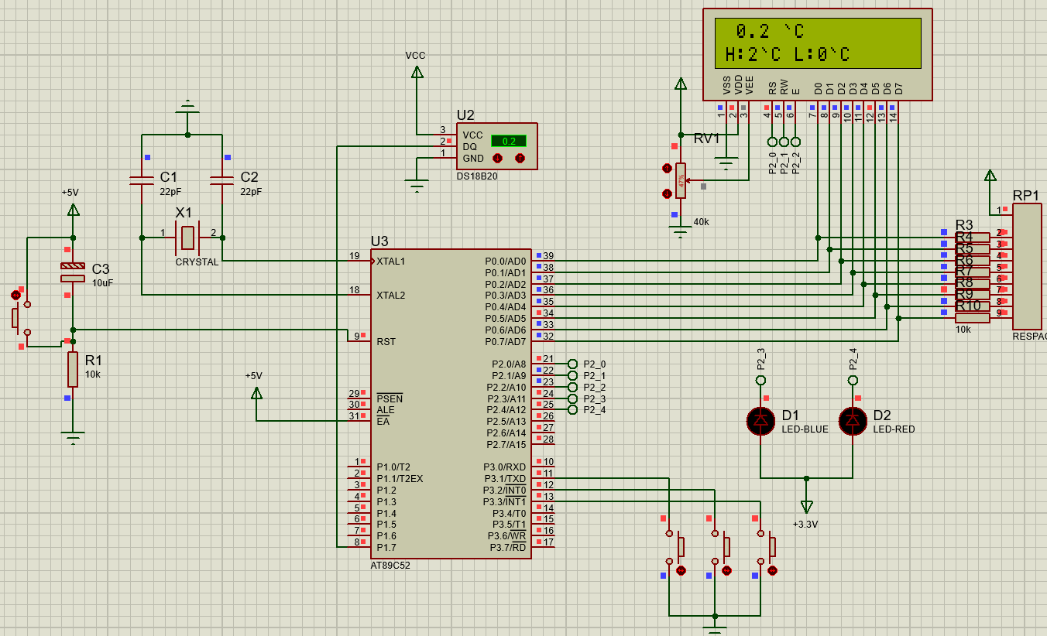Select the RP1 resistor pack body
Viewport: 1047px width, 636px height.
[x=1027, y=267]
